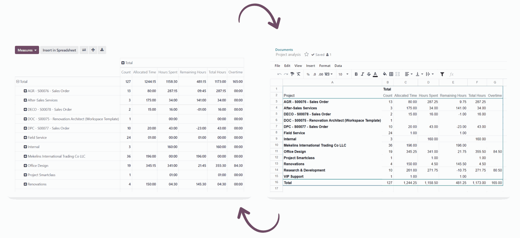
Task: Select the Fill color icon
Action: (384, 74)
